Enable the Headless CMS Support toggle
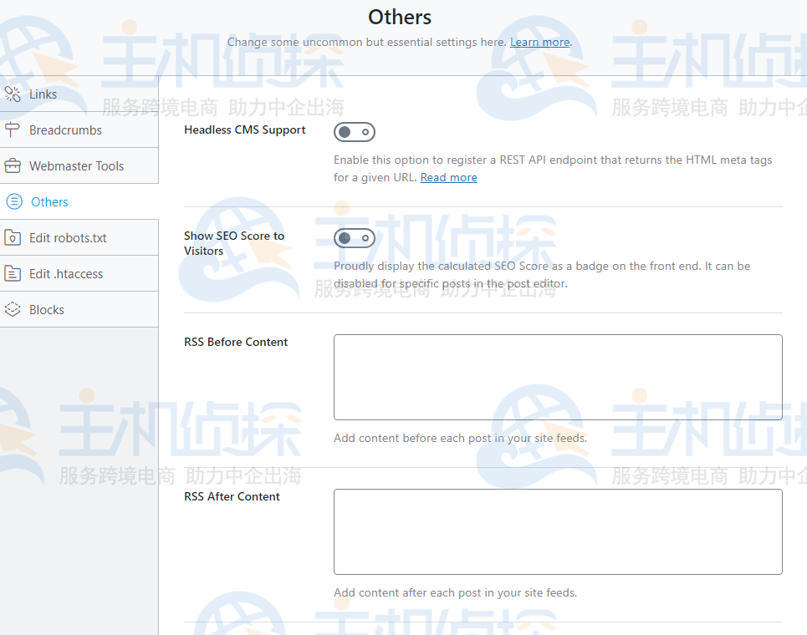The width and height of the screenshot is (807, 635). tap(355, 132)
